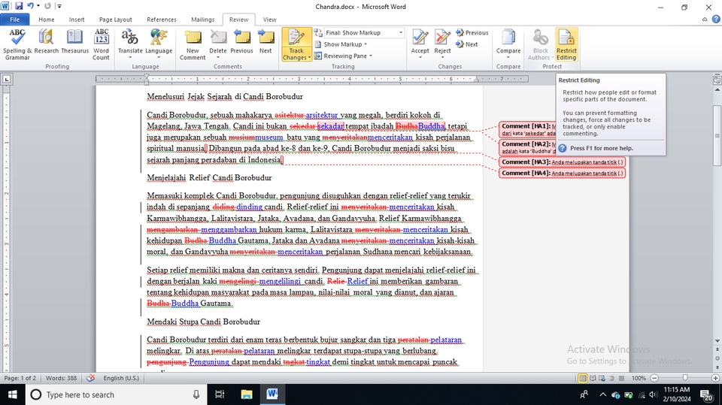The width and height of the screenshot is (722, 405).
Task: Open the Windows notification center
Action: 706,394
